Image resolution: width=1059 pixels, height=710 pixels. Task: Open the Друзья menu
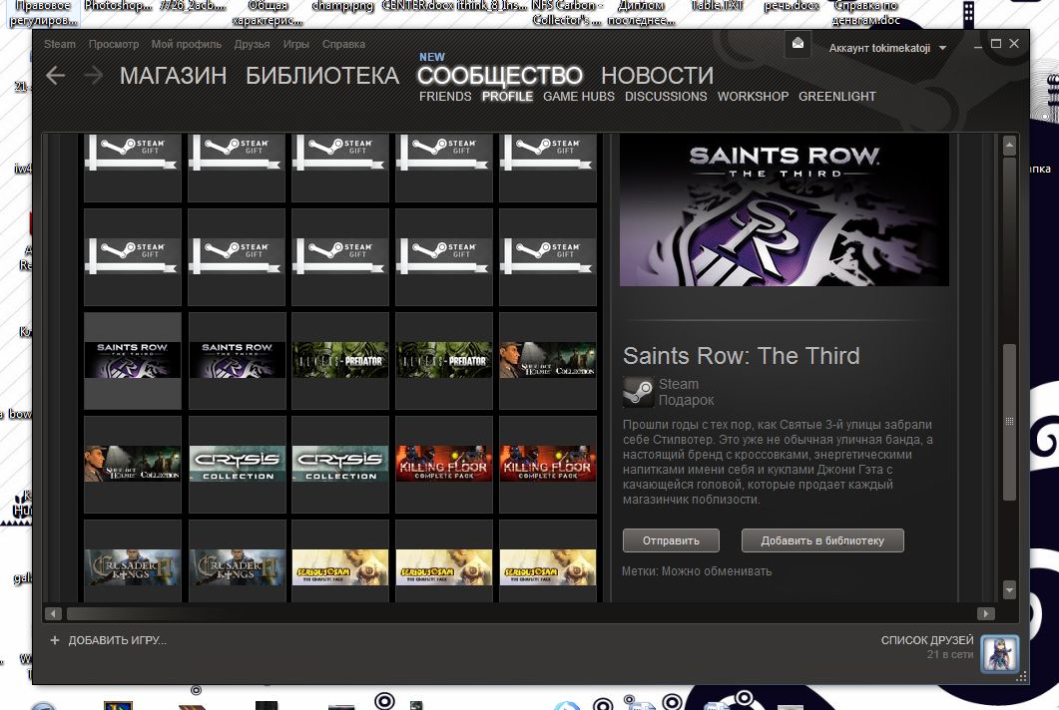pos(252,44)
